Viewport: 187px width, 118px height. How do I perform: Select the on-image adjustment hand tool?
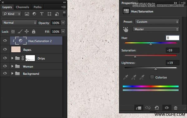tap(126, 29)
